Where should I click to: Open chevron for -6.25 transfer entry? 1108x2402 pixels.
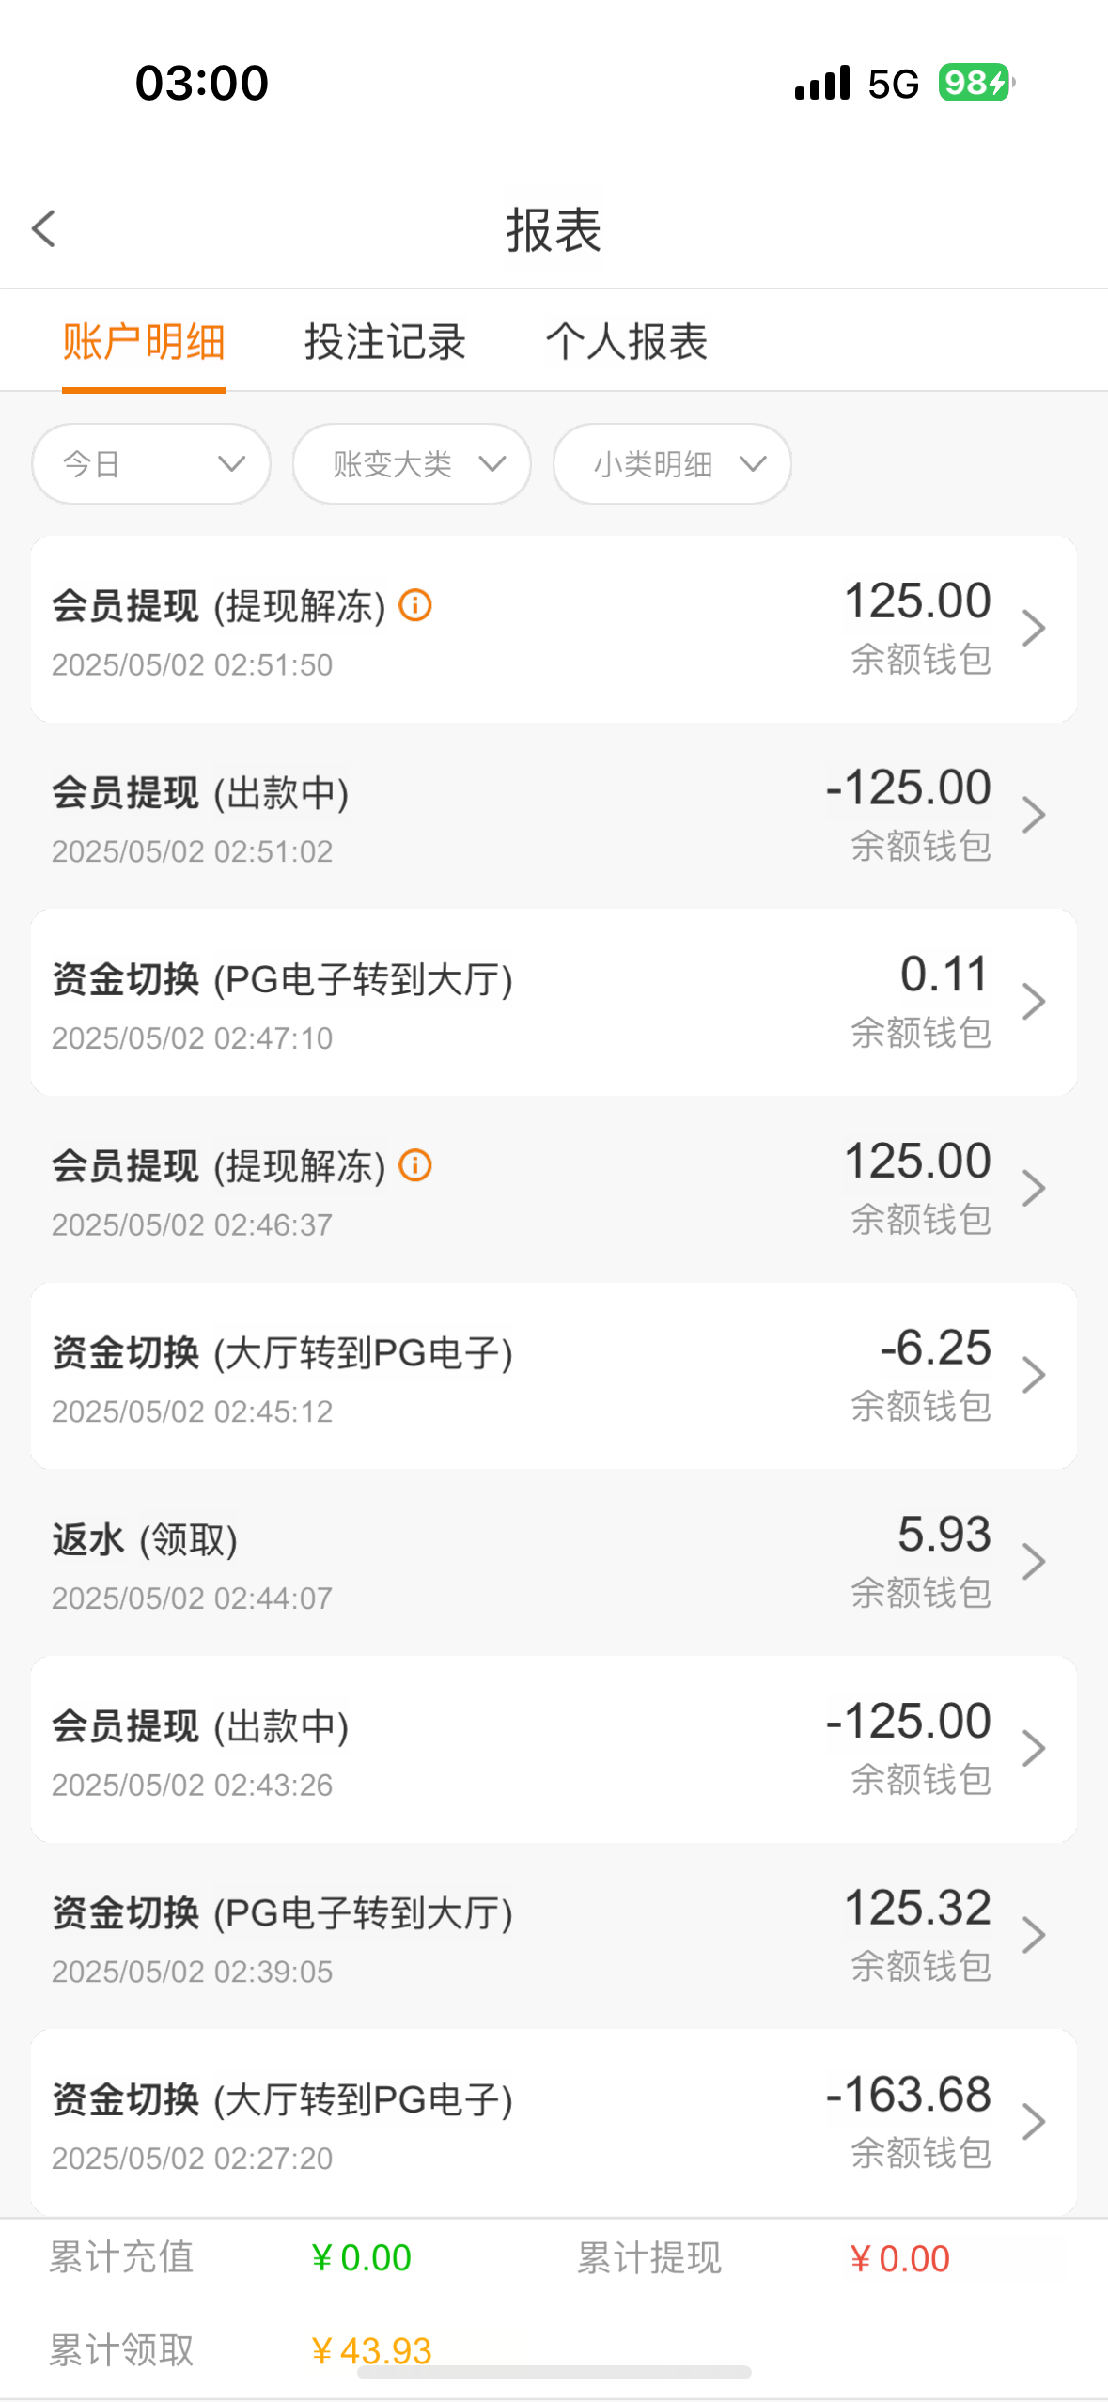[1033, 1375]
